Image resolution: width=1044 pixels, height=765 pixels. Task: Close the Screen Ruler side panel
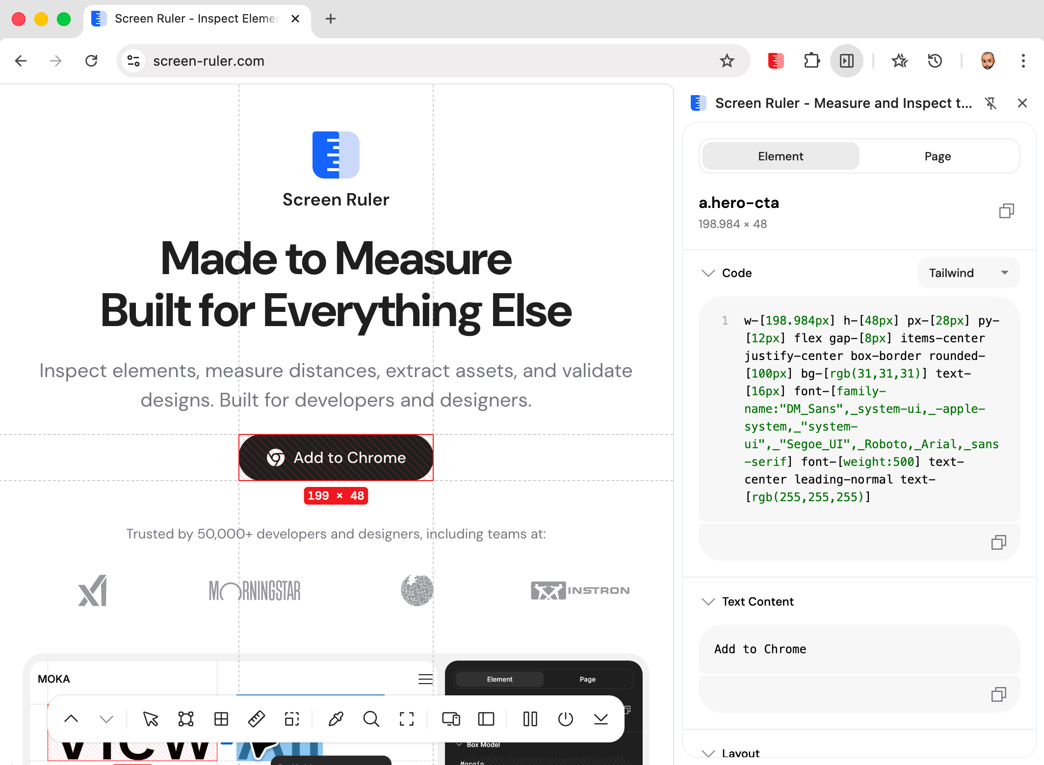pos(1022,103)
